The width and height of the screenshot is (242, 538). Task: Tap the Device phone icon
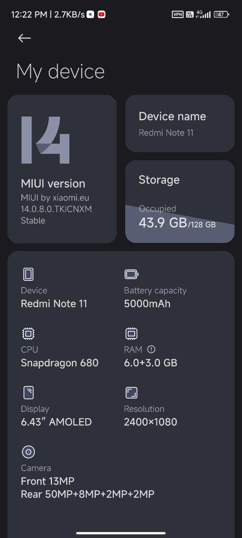(28, 274)
